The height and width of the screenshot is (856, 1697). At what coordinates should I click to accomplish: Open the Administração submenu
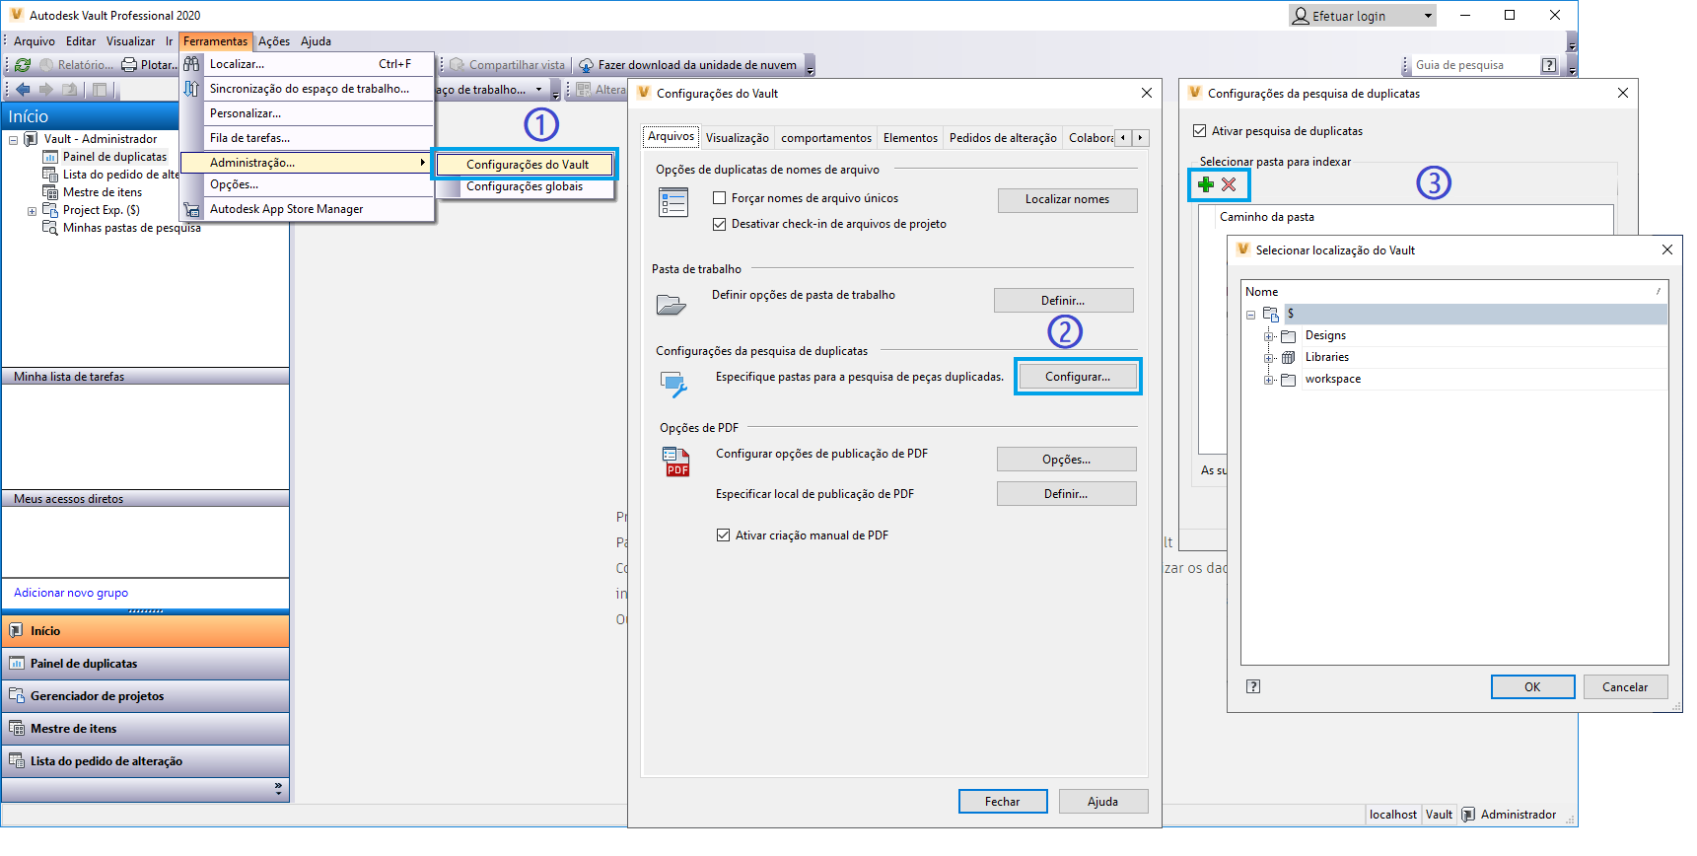[308, 163]
